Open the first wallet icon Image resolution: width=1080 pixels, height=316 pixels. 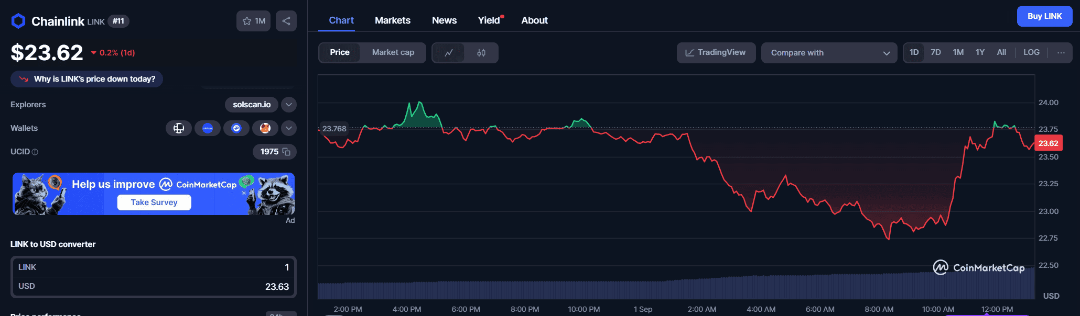[x=178, y=128]
